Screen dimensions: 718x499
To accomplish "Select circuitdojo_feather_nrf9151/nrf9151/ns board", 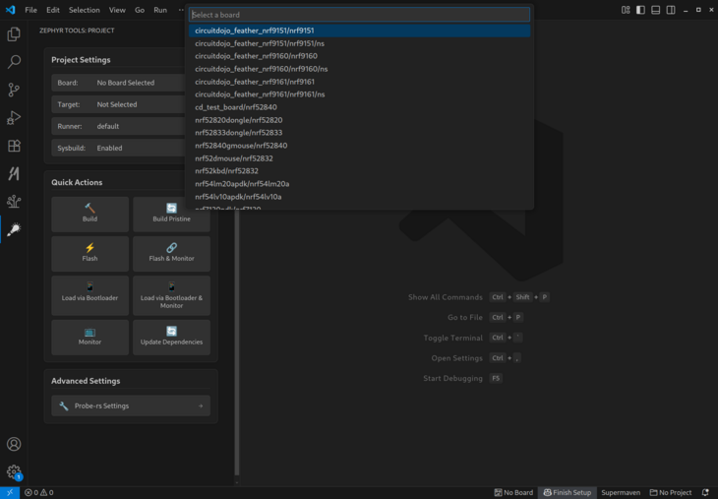I will click(x=359, y=43).
